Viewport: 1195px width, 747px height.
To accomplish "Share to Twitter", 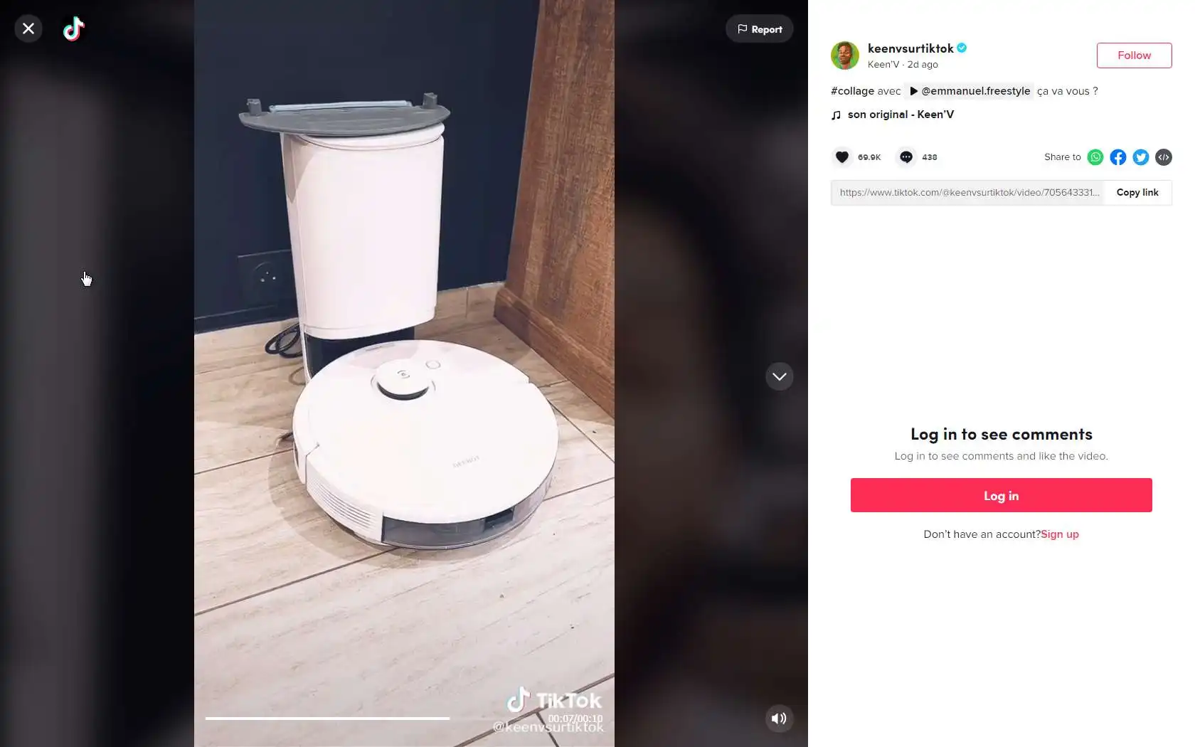I will tap(1141, 157).
